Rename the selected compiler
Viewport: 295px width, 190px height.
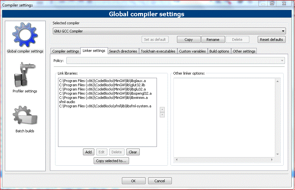click(x=213, y=40)
